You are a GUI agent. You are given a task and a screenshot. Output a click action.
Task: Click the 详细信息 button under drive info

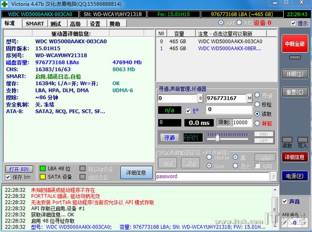136,172
